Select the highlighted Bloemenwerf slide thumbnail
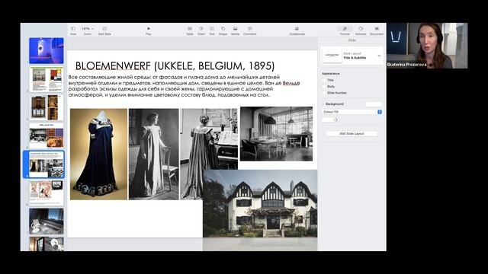This screenshot has width=488, height=274. pos(47,164)
